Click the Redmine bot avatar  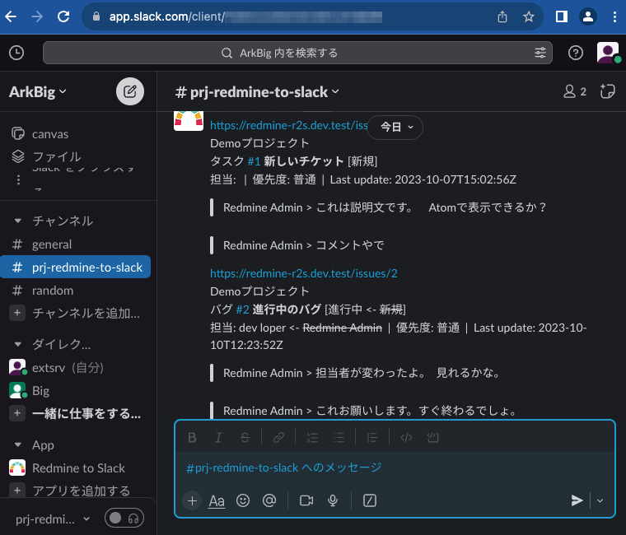click(189, 120)
